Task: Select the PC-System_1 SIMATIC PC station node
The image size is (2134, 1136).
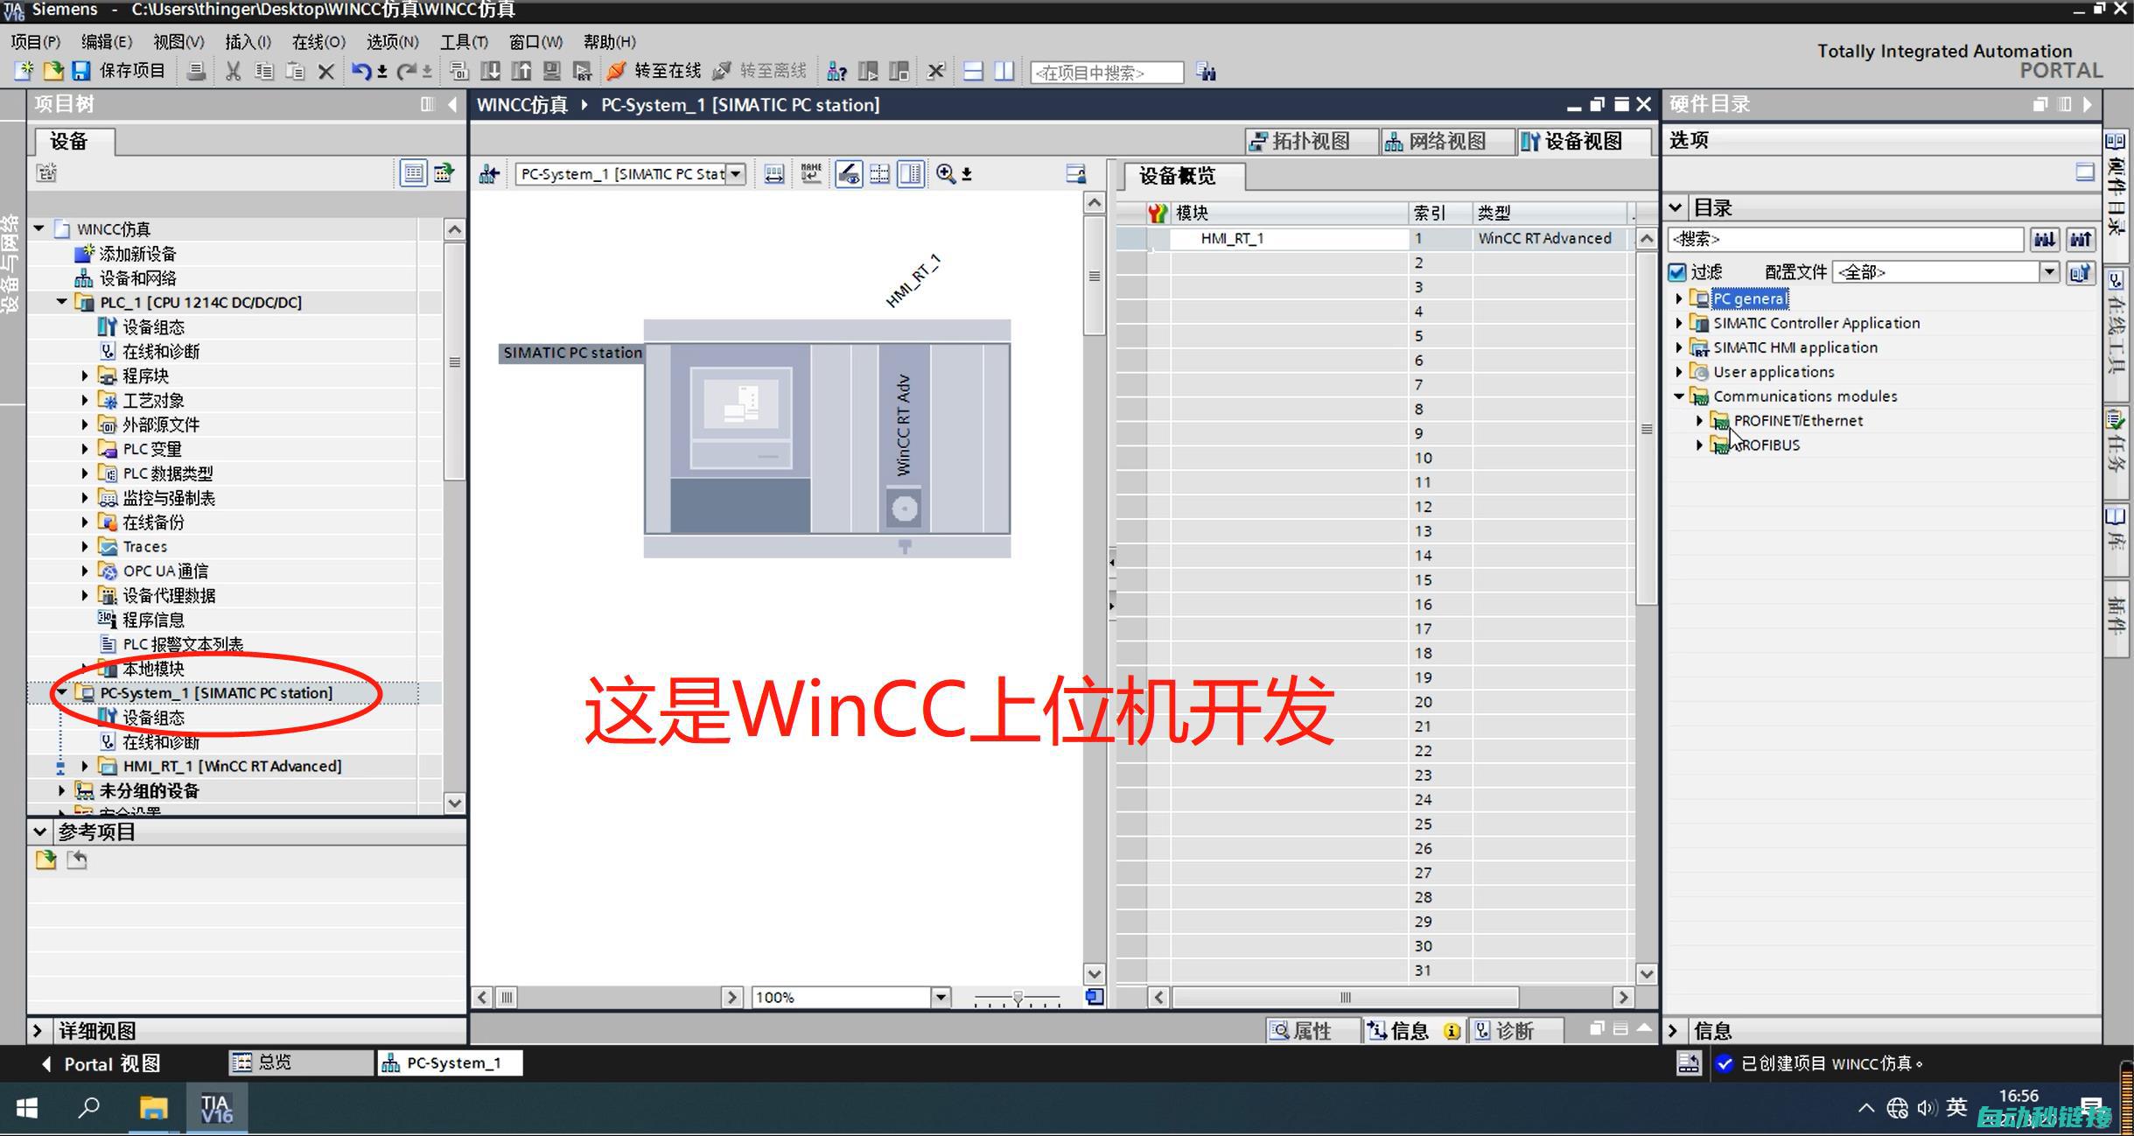Action: (x=216, y=693)
